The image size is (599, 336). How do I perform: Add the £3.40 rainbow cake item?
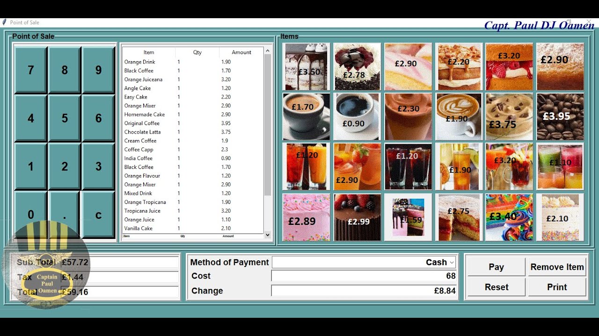509,217
